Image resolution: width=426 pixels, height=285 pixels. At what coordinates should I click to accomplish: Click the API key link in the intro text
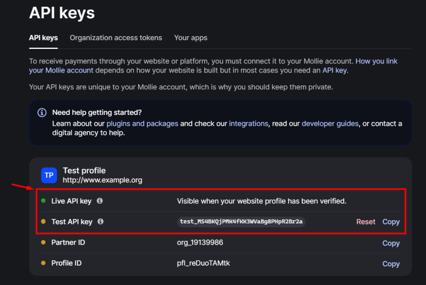pos(334,70)
